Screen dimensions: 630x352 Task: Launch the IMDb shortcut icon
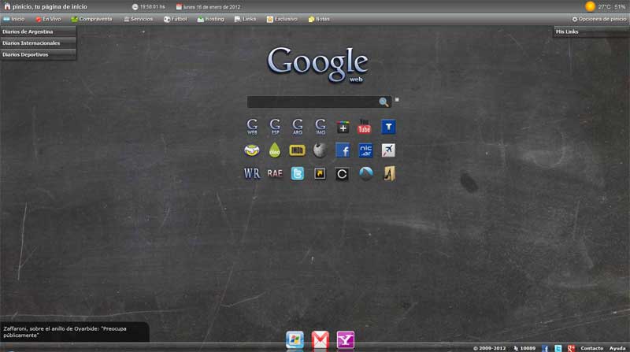297,150
